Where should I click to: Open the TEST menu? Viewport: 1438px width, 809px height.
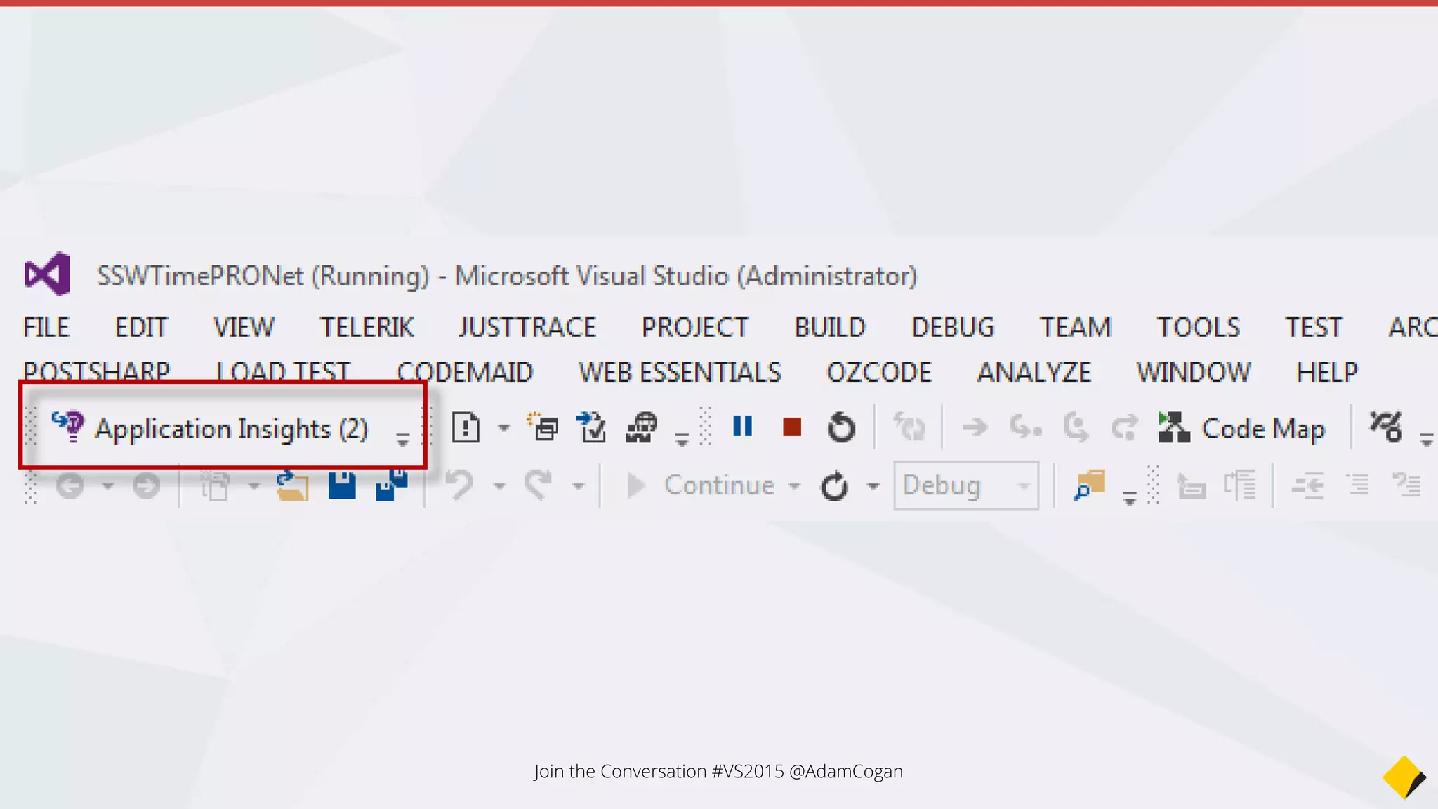1313,327
